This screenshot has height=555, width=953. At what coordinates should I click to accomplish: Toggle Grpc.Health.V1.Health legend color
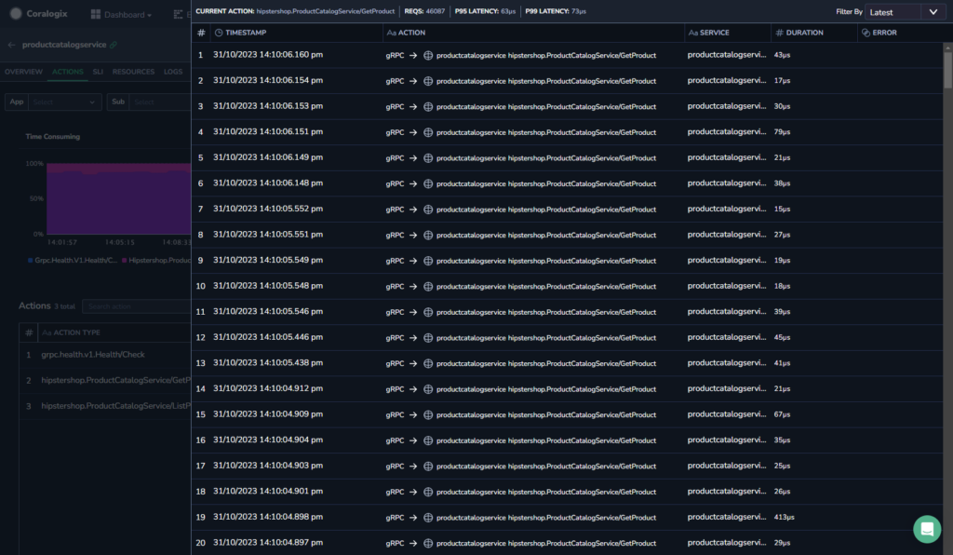click(31, 260)
